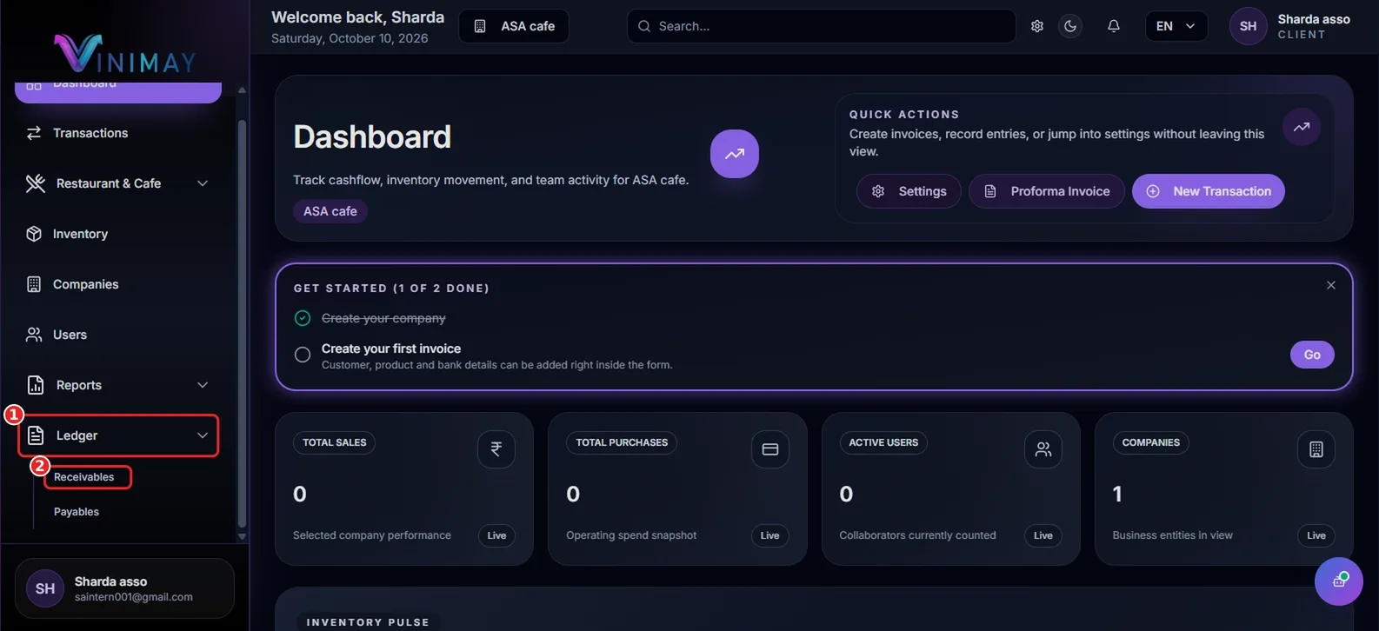Image resolution: width=1379 pixels, height=631 pixels.
Task: Click the building icon on Companies card
Action: pos(1316,449)
